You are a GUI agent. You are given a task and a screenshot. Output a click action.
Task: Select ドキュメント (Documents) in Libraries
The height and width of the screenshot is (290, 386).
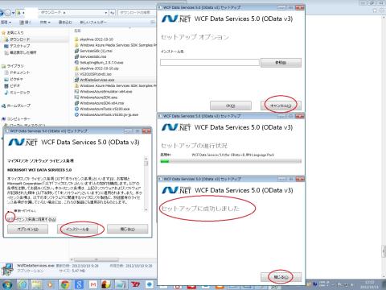tap(20, 72)
